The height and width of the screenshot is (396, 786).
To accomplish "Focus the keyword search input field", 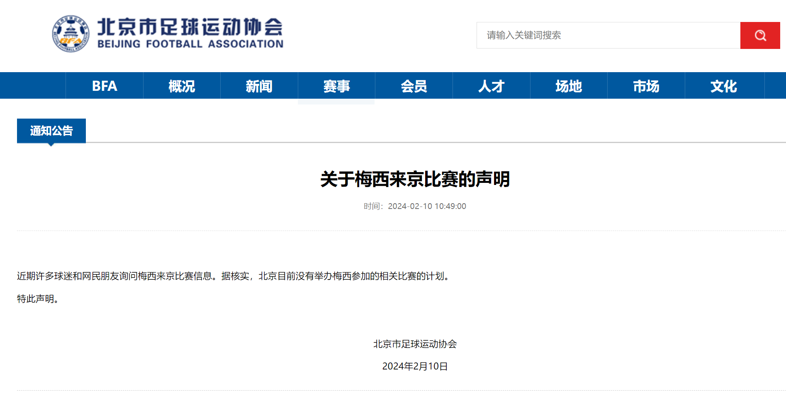I will click(608, 35).
